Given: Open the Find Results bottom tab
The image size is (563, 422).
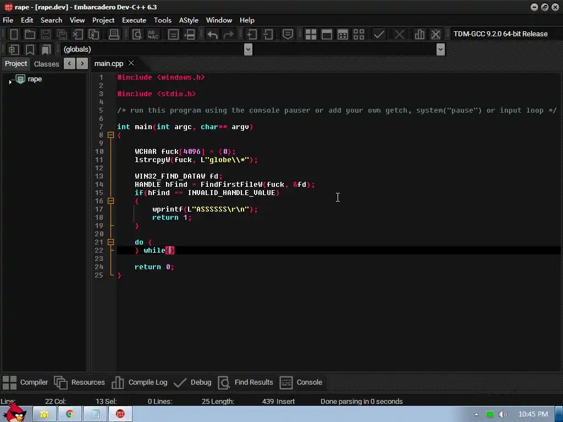Looking at the screenshot, I should click(246, 382).
